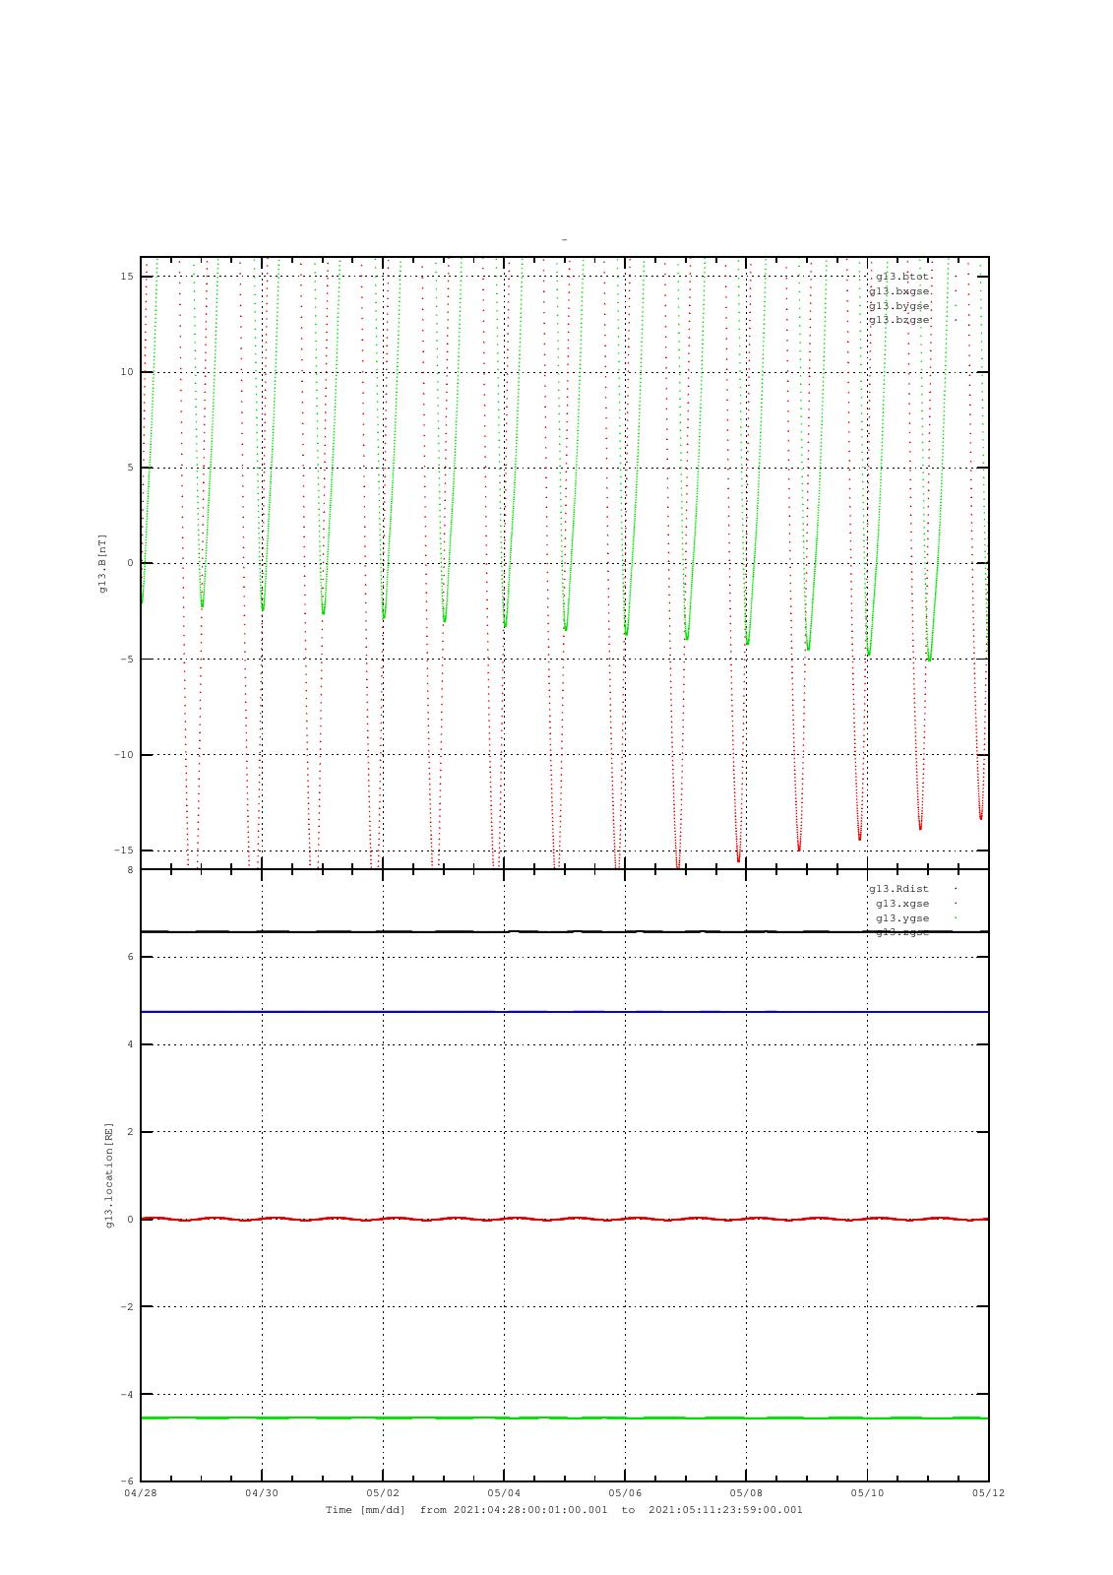Viewport: 1113px width, 1575px height.
Task: Click the 4 tick on the location axis
Action: tap(130, 1044)
